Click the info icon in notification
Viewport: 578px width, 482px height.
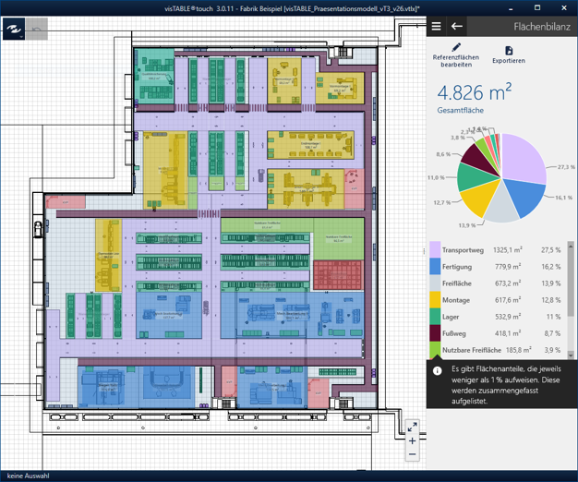tap(437, 370)
